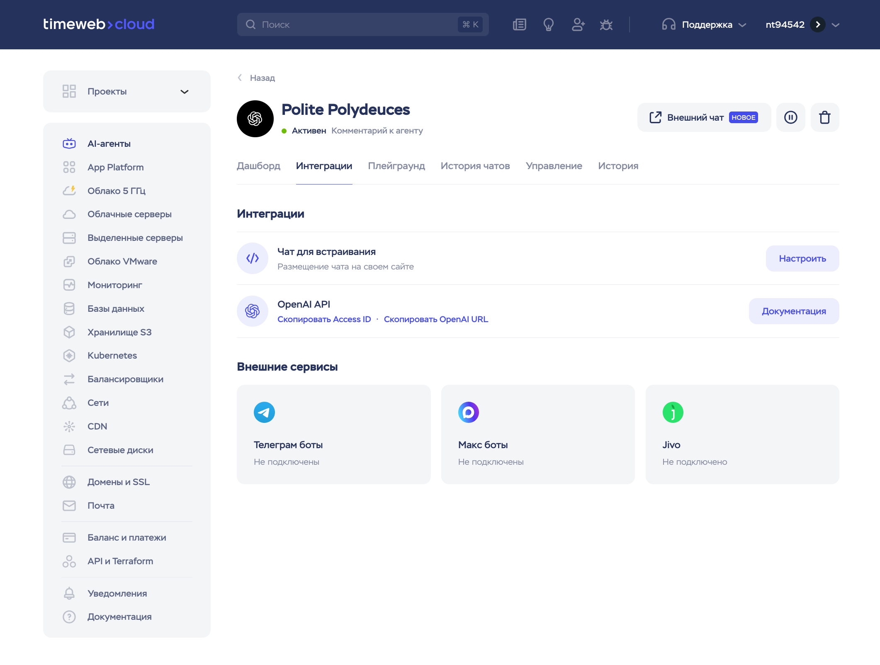This screenshot has height=665, width=880.
Task: Click the lightbulb ideas icon
Action: click(548, 24)
